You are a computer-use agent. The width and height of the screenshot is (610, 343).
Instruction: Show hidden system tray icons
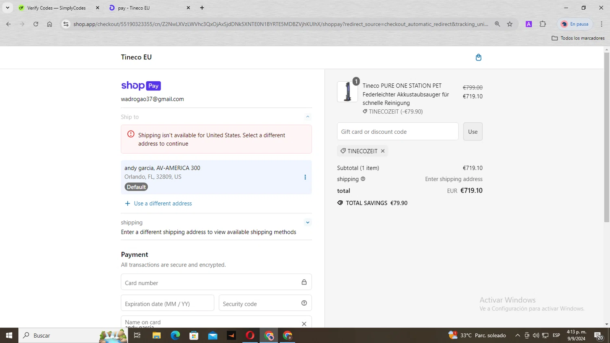click(517, 335)
